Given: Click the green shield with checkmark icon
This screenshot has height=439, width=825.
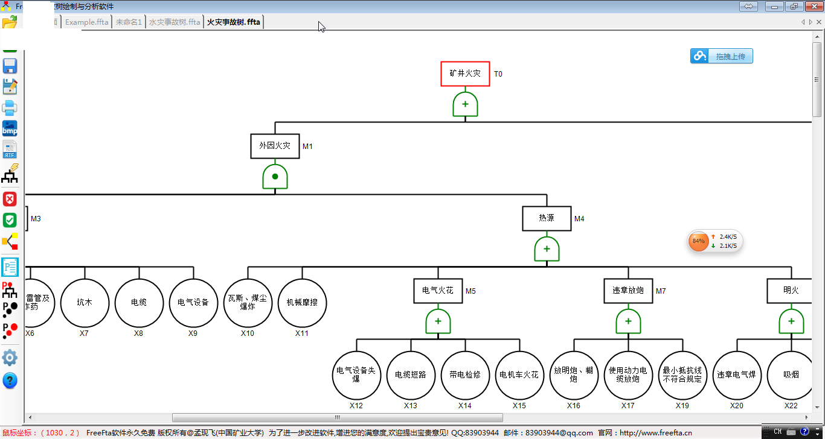Looking at the screenshot, I should pyautogui.click(x=10, y=220).
